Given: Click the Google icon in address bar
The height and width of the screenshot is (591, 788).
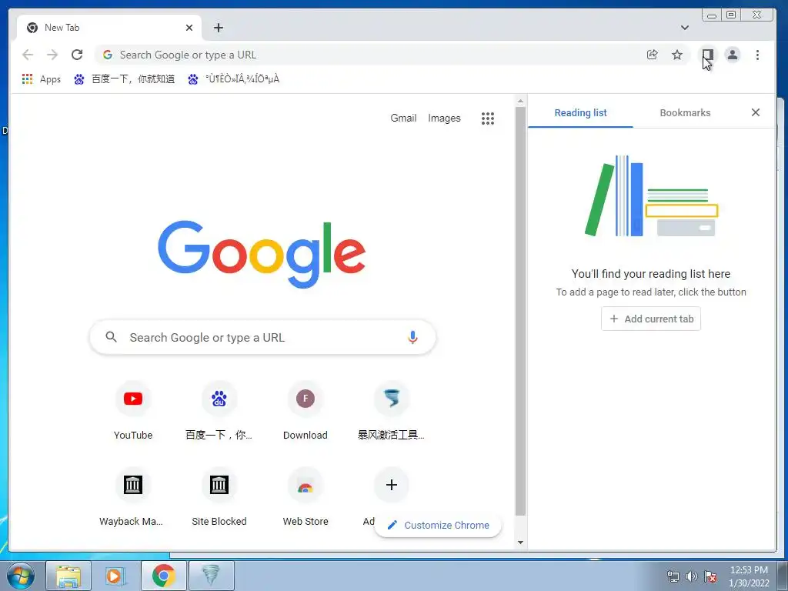Looking at the screenshot, I should pyautogui.click(x=108, y=55).
